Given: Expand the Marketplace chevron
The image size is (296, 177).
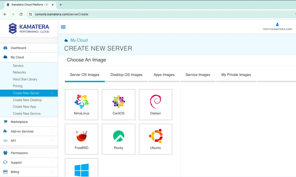Looking at the screenshot, I should 52,122.
